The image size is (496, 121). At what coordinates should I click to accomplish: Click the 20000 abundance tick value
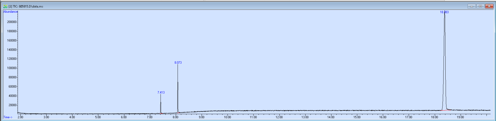coord(13,105)
